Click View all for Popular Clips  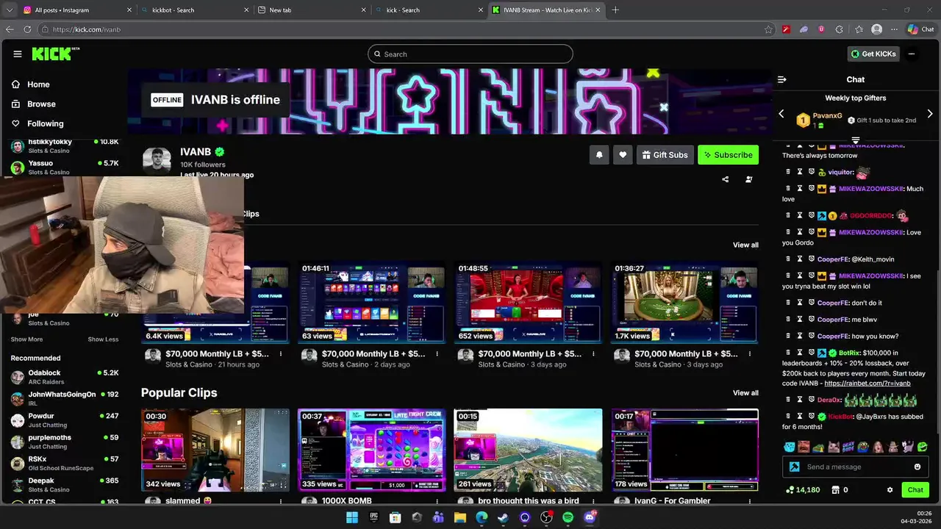pos(745,393)
